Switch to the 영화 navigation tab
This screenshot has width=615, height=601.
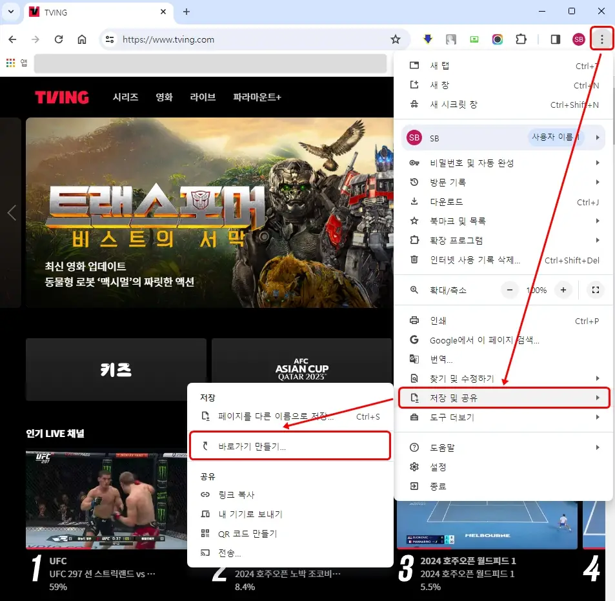coord(164,97)
